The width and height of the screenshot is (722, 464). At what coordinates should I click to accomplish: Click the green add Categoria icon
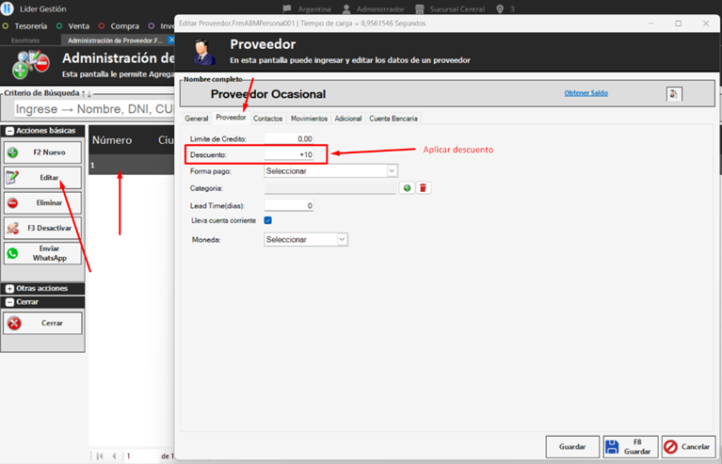tap(407, 188)
